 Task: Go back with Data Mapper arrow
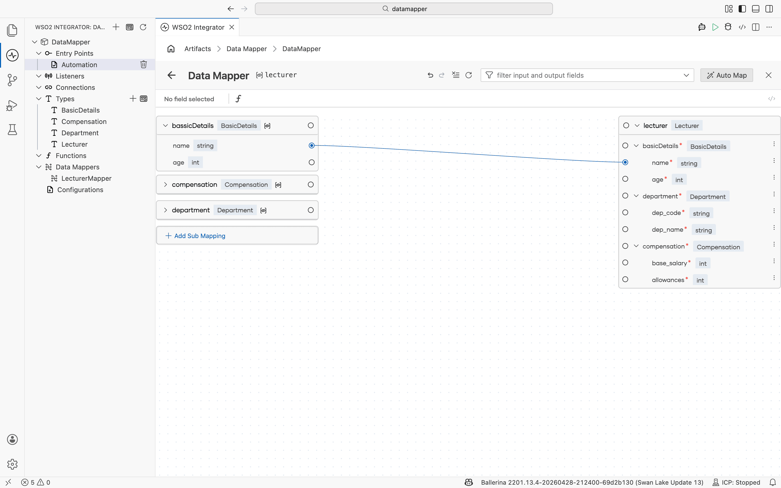pyautogui.click(x=171, y=75)
